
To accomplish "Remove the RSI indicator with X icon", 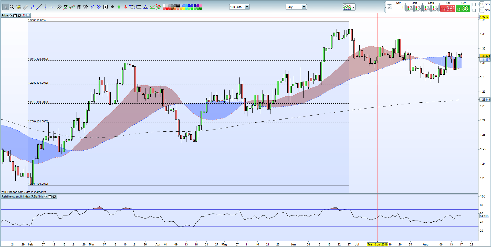I will click(x=54, y=196).
